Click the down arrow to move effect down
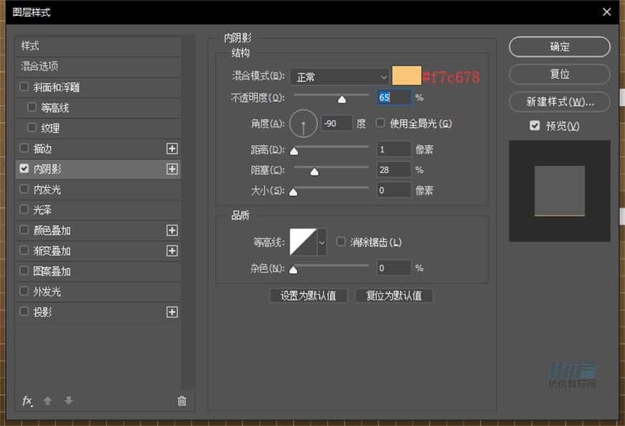 (68, 401)
